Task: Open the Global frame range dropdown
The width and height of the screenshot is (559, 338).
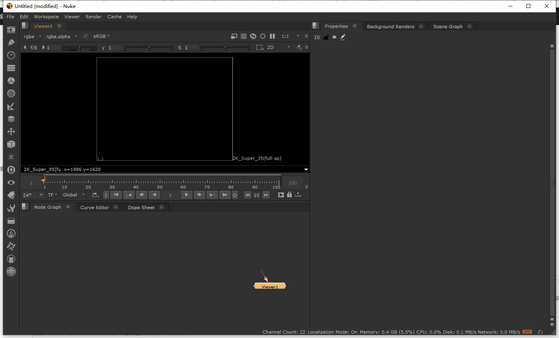Action: pyautogui.click(x=74, y=195)
